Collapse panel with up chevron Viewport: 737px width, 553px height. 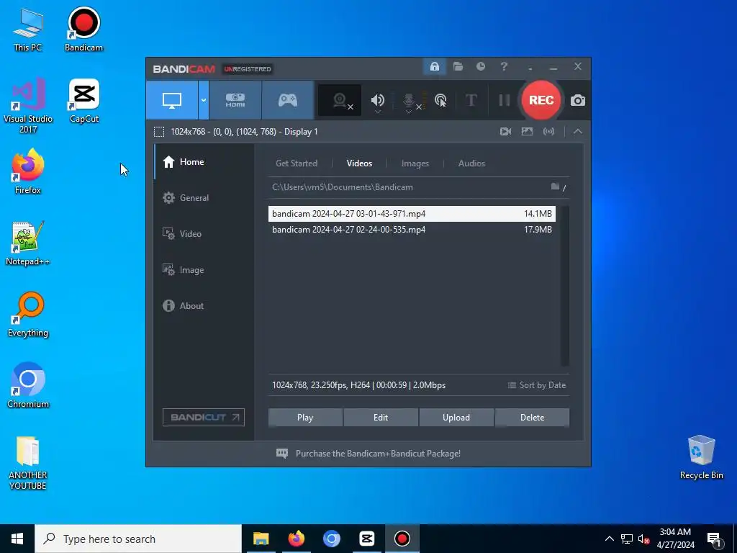point(578,132)
